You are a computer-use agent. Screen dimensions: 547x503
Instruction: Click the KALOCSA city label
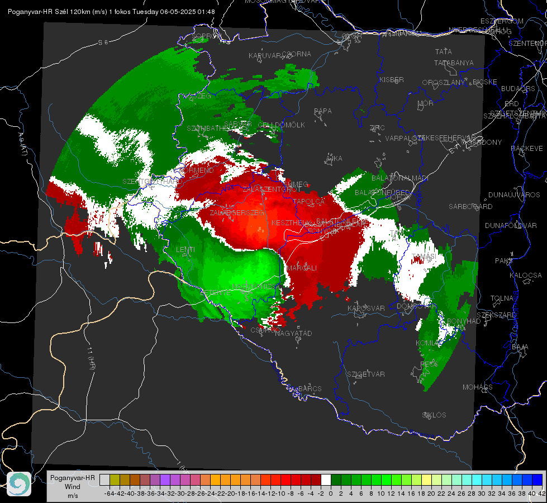[x=526, y=275]
